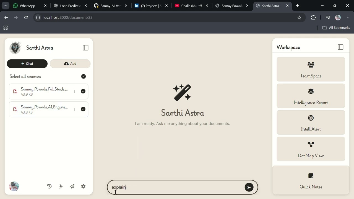354x199 pixels.
Task: Open user profile avatar
Action: [x=14, y=186]
